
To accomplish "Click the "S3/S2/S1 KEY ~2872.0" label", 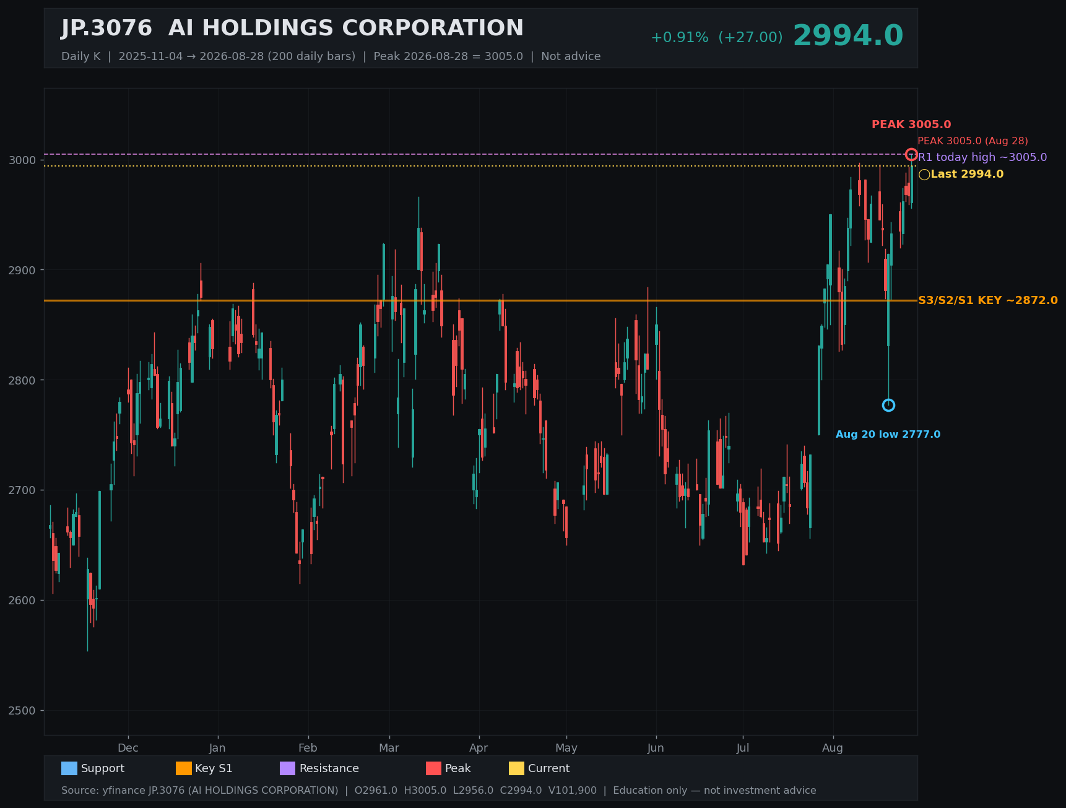I will pos(988,300).
